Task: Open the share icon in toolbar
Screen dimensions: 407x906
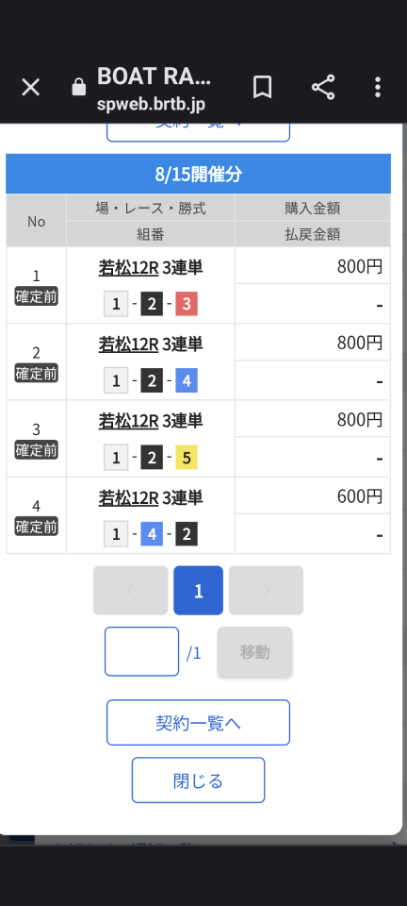Action: tap(323, 87)
